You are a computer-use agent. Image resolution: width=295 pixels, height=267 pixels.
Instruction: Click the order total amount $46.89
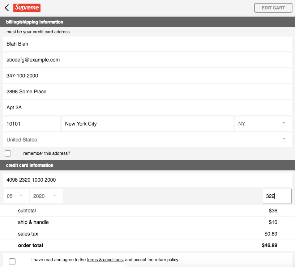click(x=269, y=245)
